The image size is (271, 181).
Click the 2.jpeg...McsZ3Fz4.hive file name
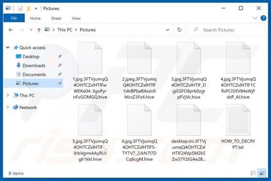pyautogui.click(x=139, y=88)
